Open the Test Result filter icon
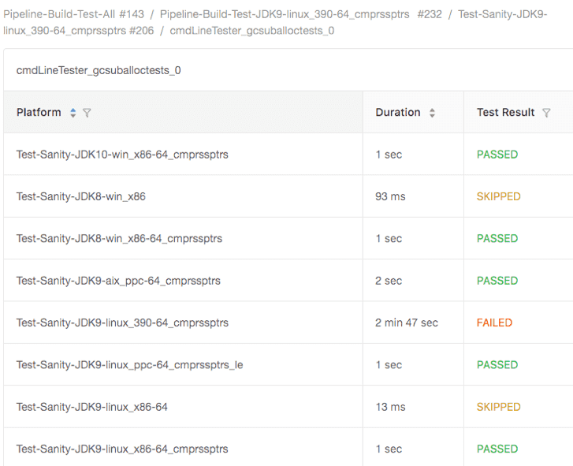This screenshot has width=573, height=466. point(546,113)
